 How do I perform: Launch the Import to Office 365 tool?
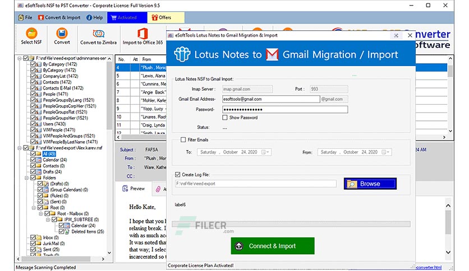(142, 36)
